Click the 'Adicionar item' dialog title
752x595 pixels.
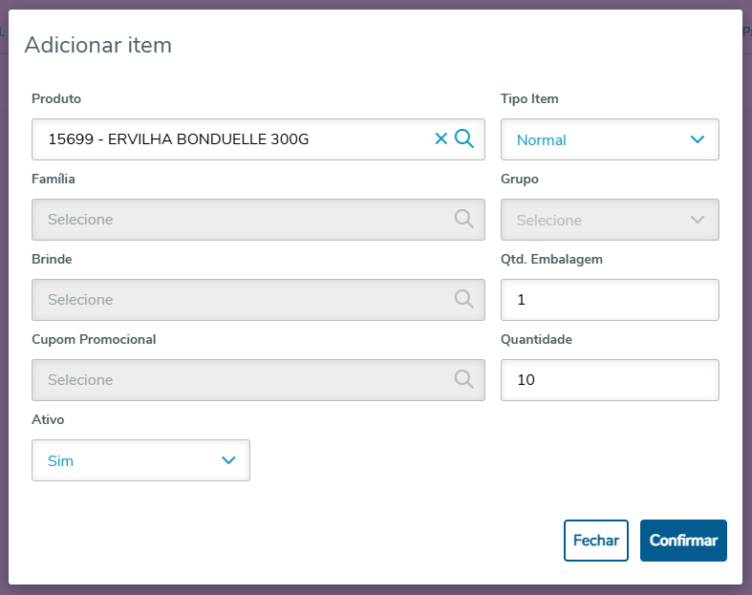coord(97,45)
